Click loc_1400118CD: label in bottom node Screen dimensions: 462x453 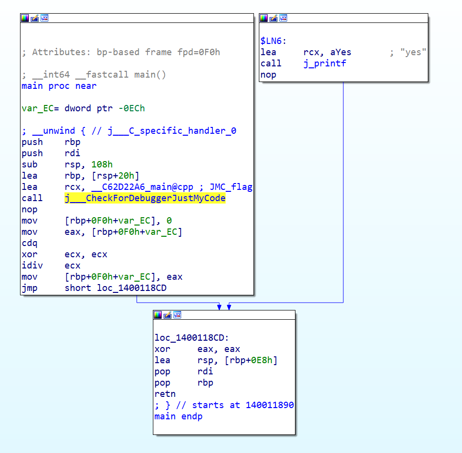tap(192, 338)
